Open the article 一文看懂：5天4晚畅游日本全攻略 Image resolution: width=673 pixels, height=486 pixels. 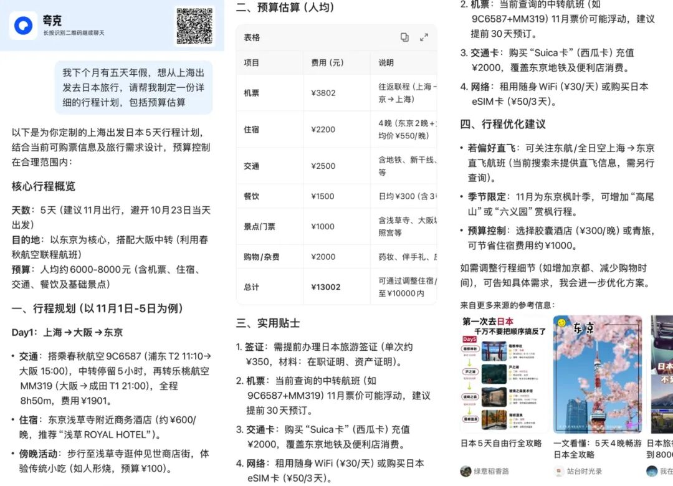pos(597,449)
